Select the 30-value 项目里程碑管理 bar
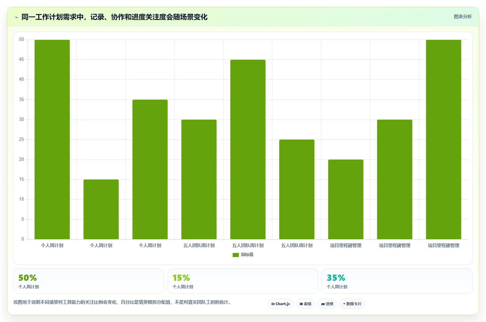486x322 pixels. (394, 179)
